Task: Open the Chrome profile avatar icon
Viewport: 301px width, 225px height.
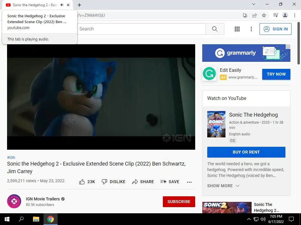Action: click(x=285, y=15)
